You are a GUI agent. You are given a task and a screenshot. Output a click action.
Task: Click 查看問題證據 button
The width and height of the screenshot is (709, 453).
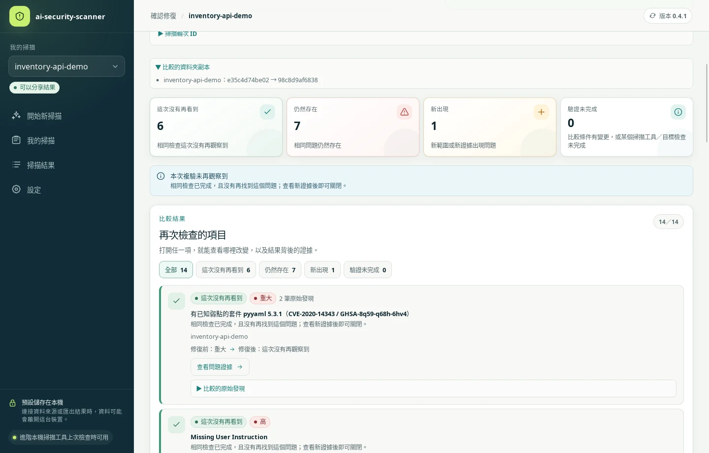click(220, 367)
